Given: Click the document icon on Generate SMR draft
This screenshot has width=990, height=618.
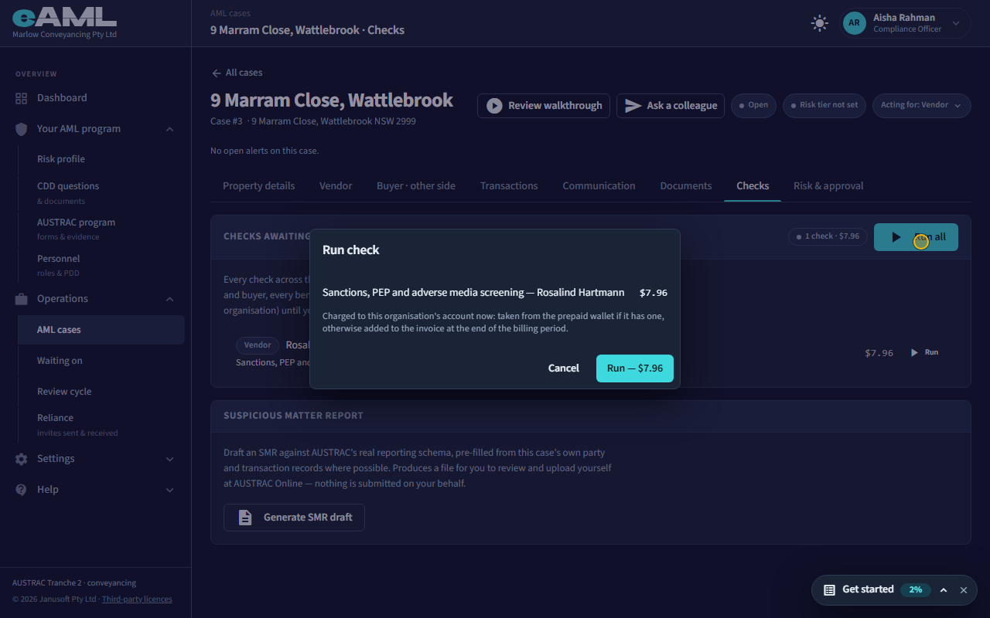Looking at the screenshot, I should (x=245, y=518).
